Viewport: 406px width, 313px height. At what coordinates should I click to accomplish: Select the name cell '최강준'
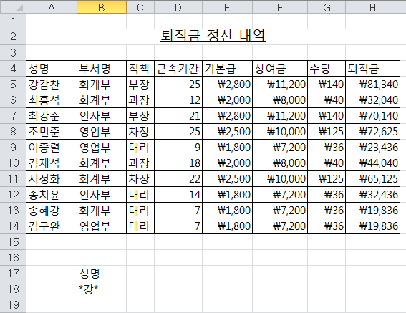[52, 115]
